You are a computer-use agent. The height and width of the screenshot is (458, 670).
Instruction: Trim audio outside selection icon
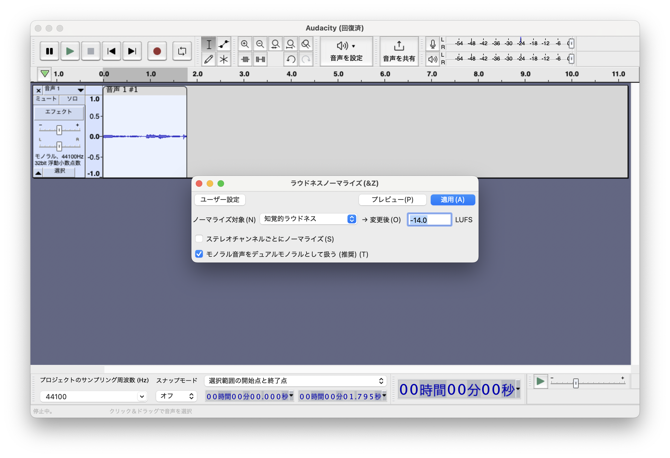click(245, 59)
